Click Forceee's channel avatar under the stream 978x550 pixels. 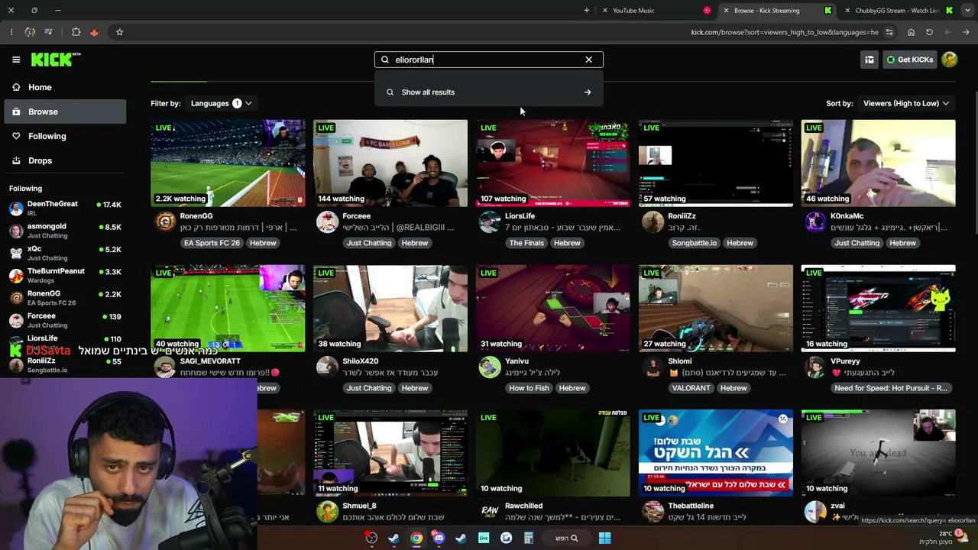click(327, 222)
